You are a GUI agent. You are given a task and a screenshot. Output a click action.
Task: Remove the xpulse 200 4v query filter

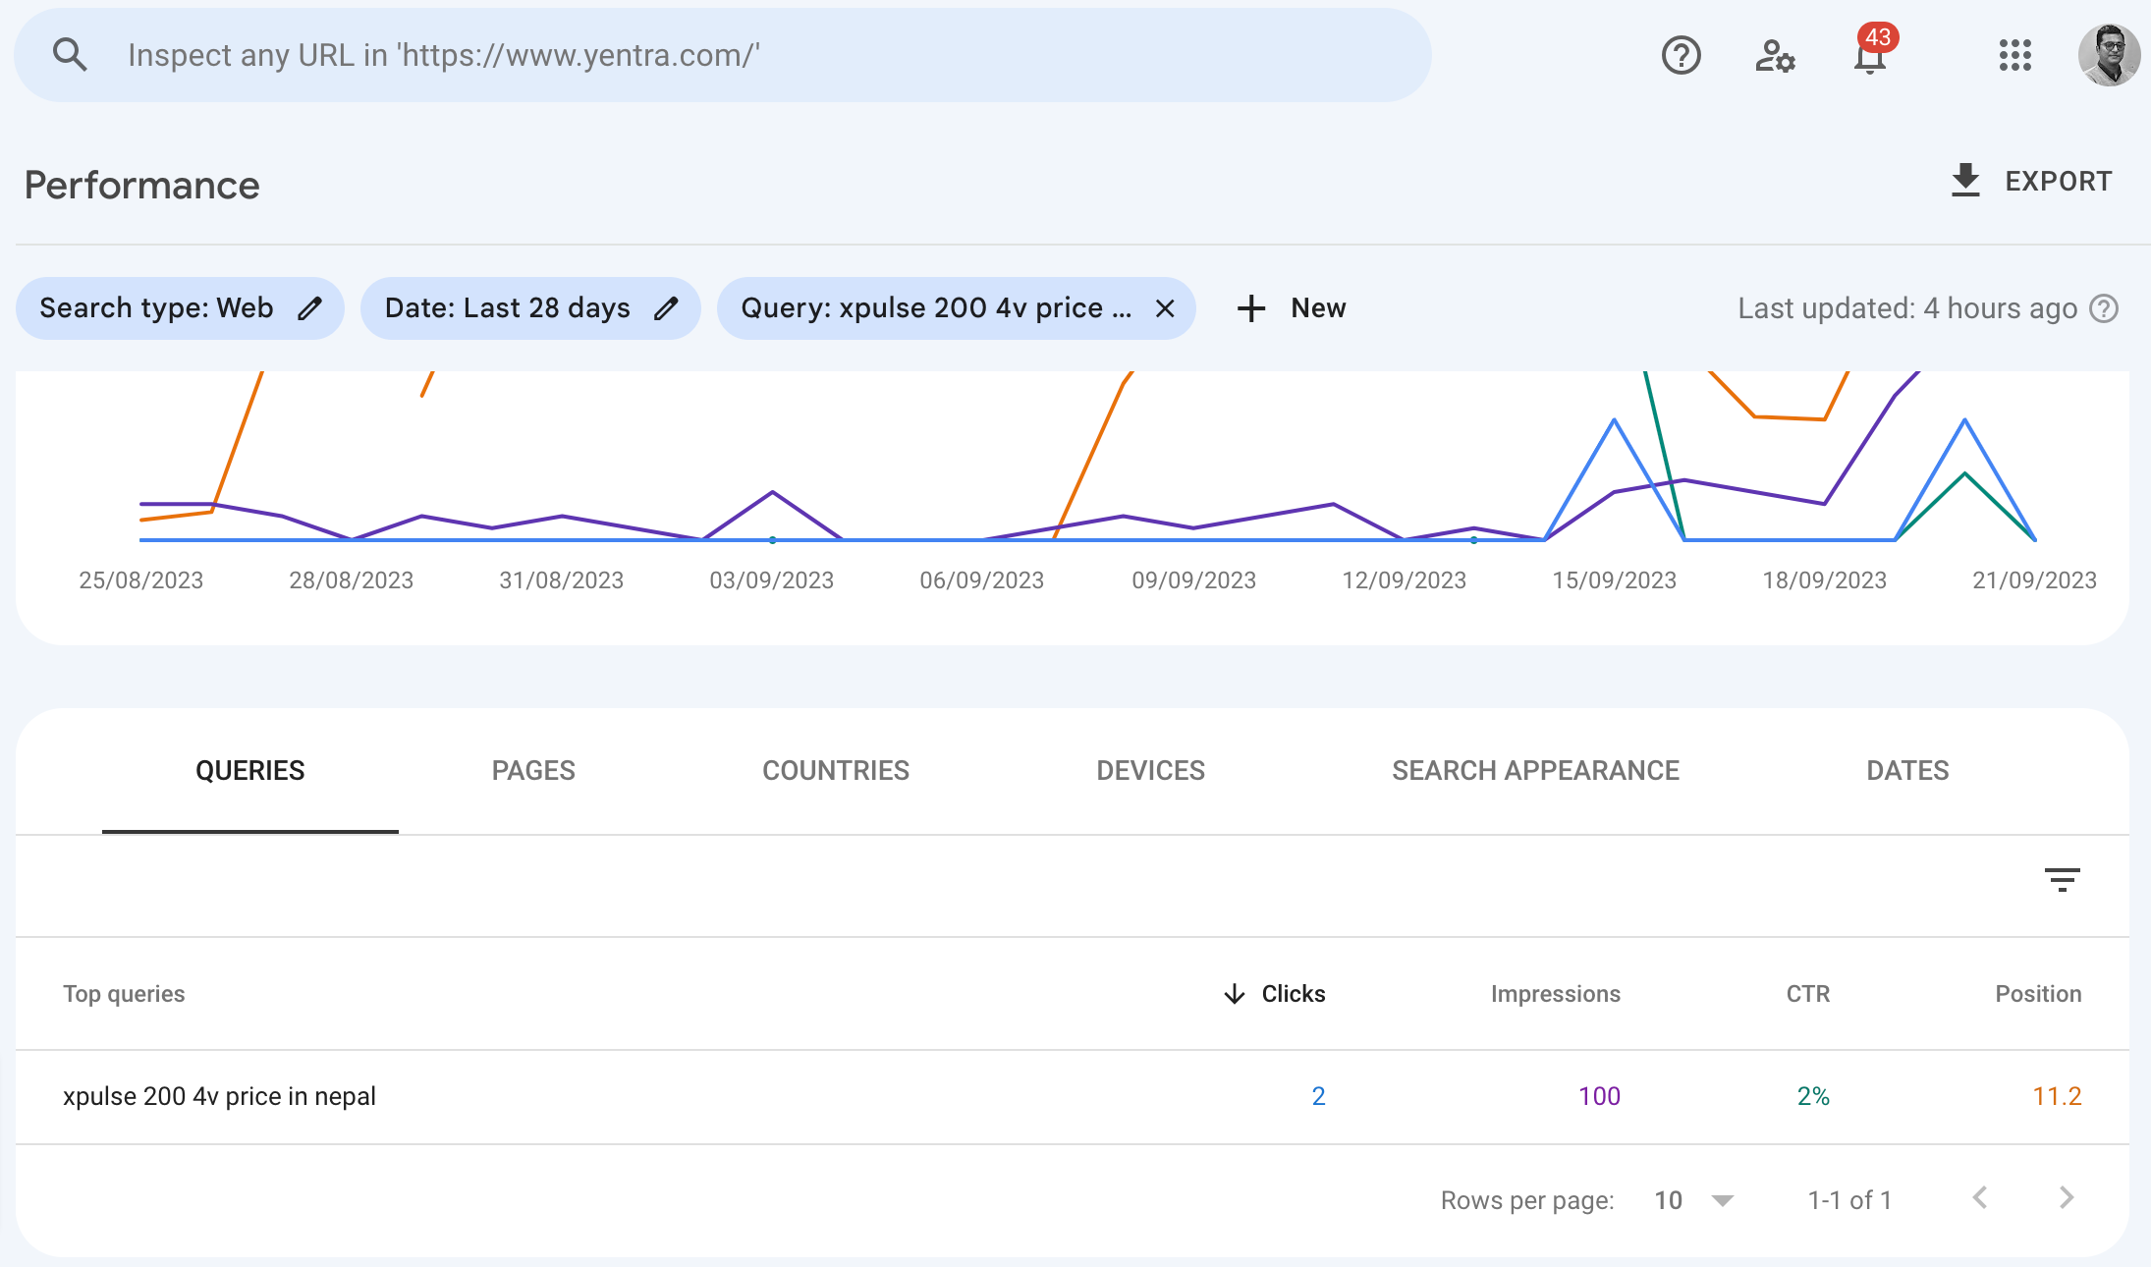pos(1165,308)
